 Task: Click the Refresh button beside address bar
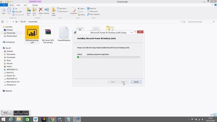[184, 22]
